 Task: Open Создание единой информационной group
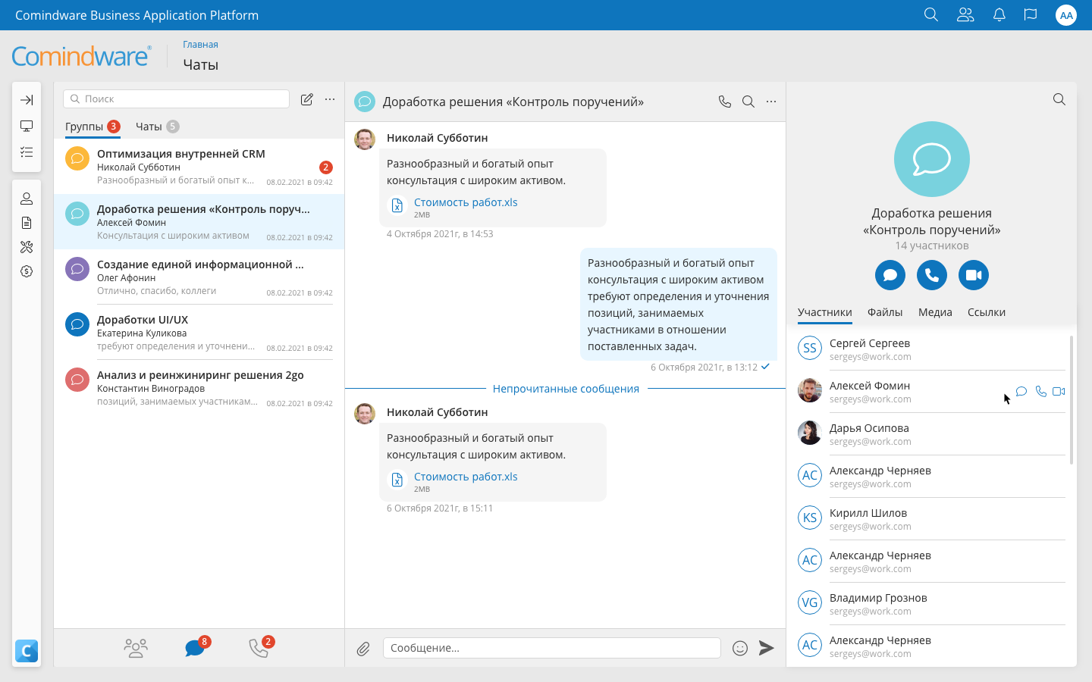click(199, 277)
